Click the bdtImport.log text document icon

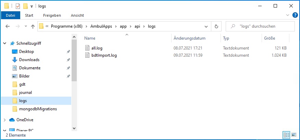87,55
